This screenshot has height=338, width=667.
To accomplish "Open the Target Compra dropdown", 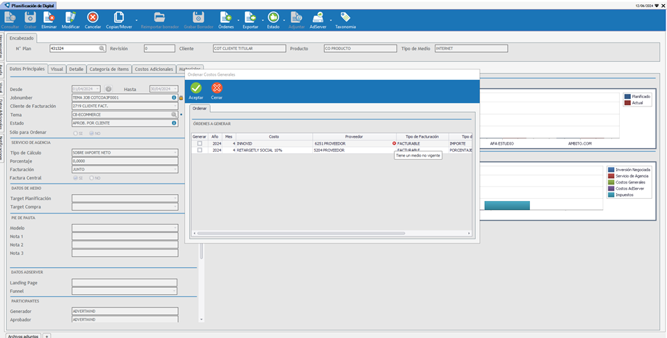I will (175, 207).
